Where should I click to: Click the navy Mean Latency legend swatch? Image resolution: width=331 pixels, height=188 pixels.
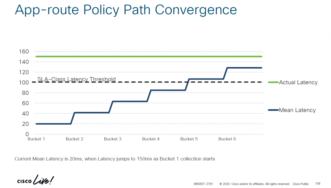(x=273, y=110)
